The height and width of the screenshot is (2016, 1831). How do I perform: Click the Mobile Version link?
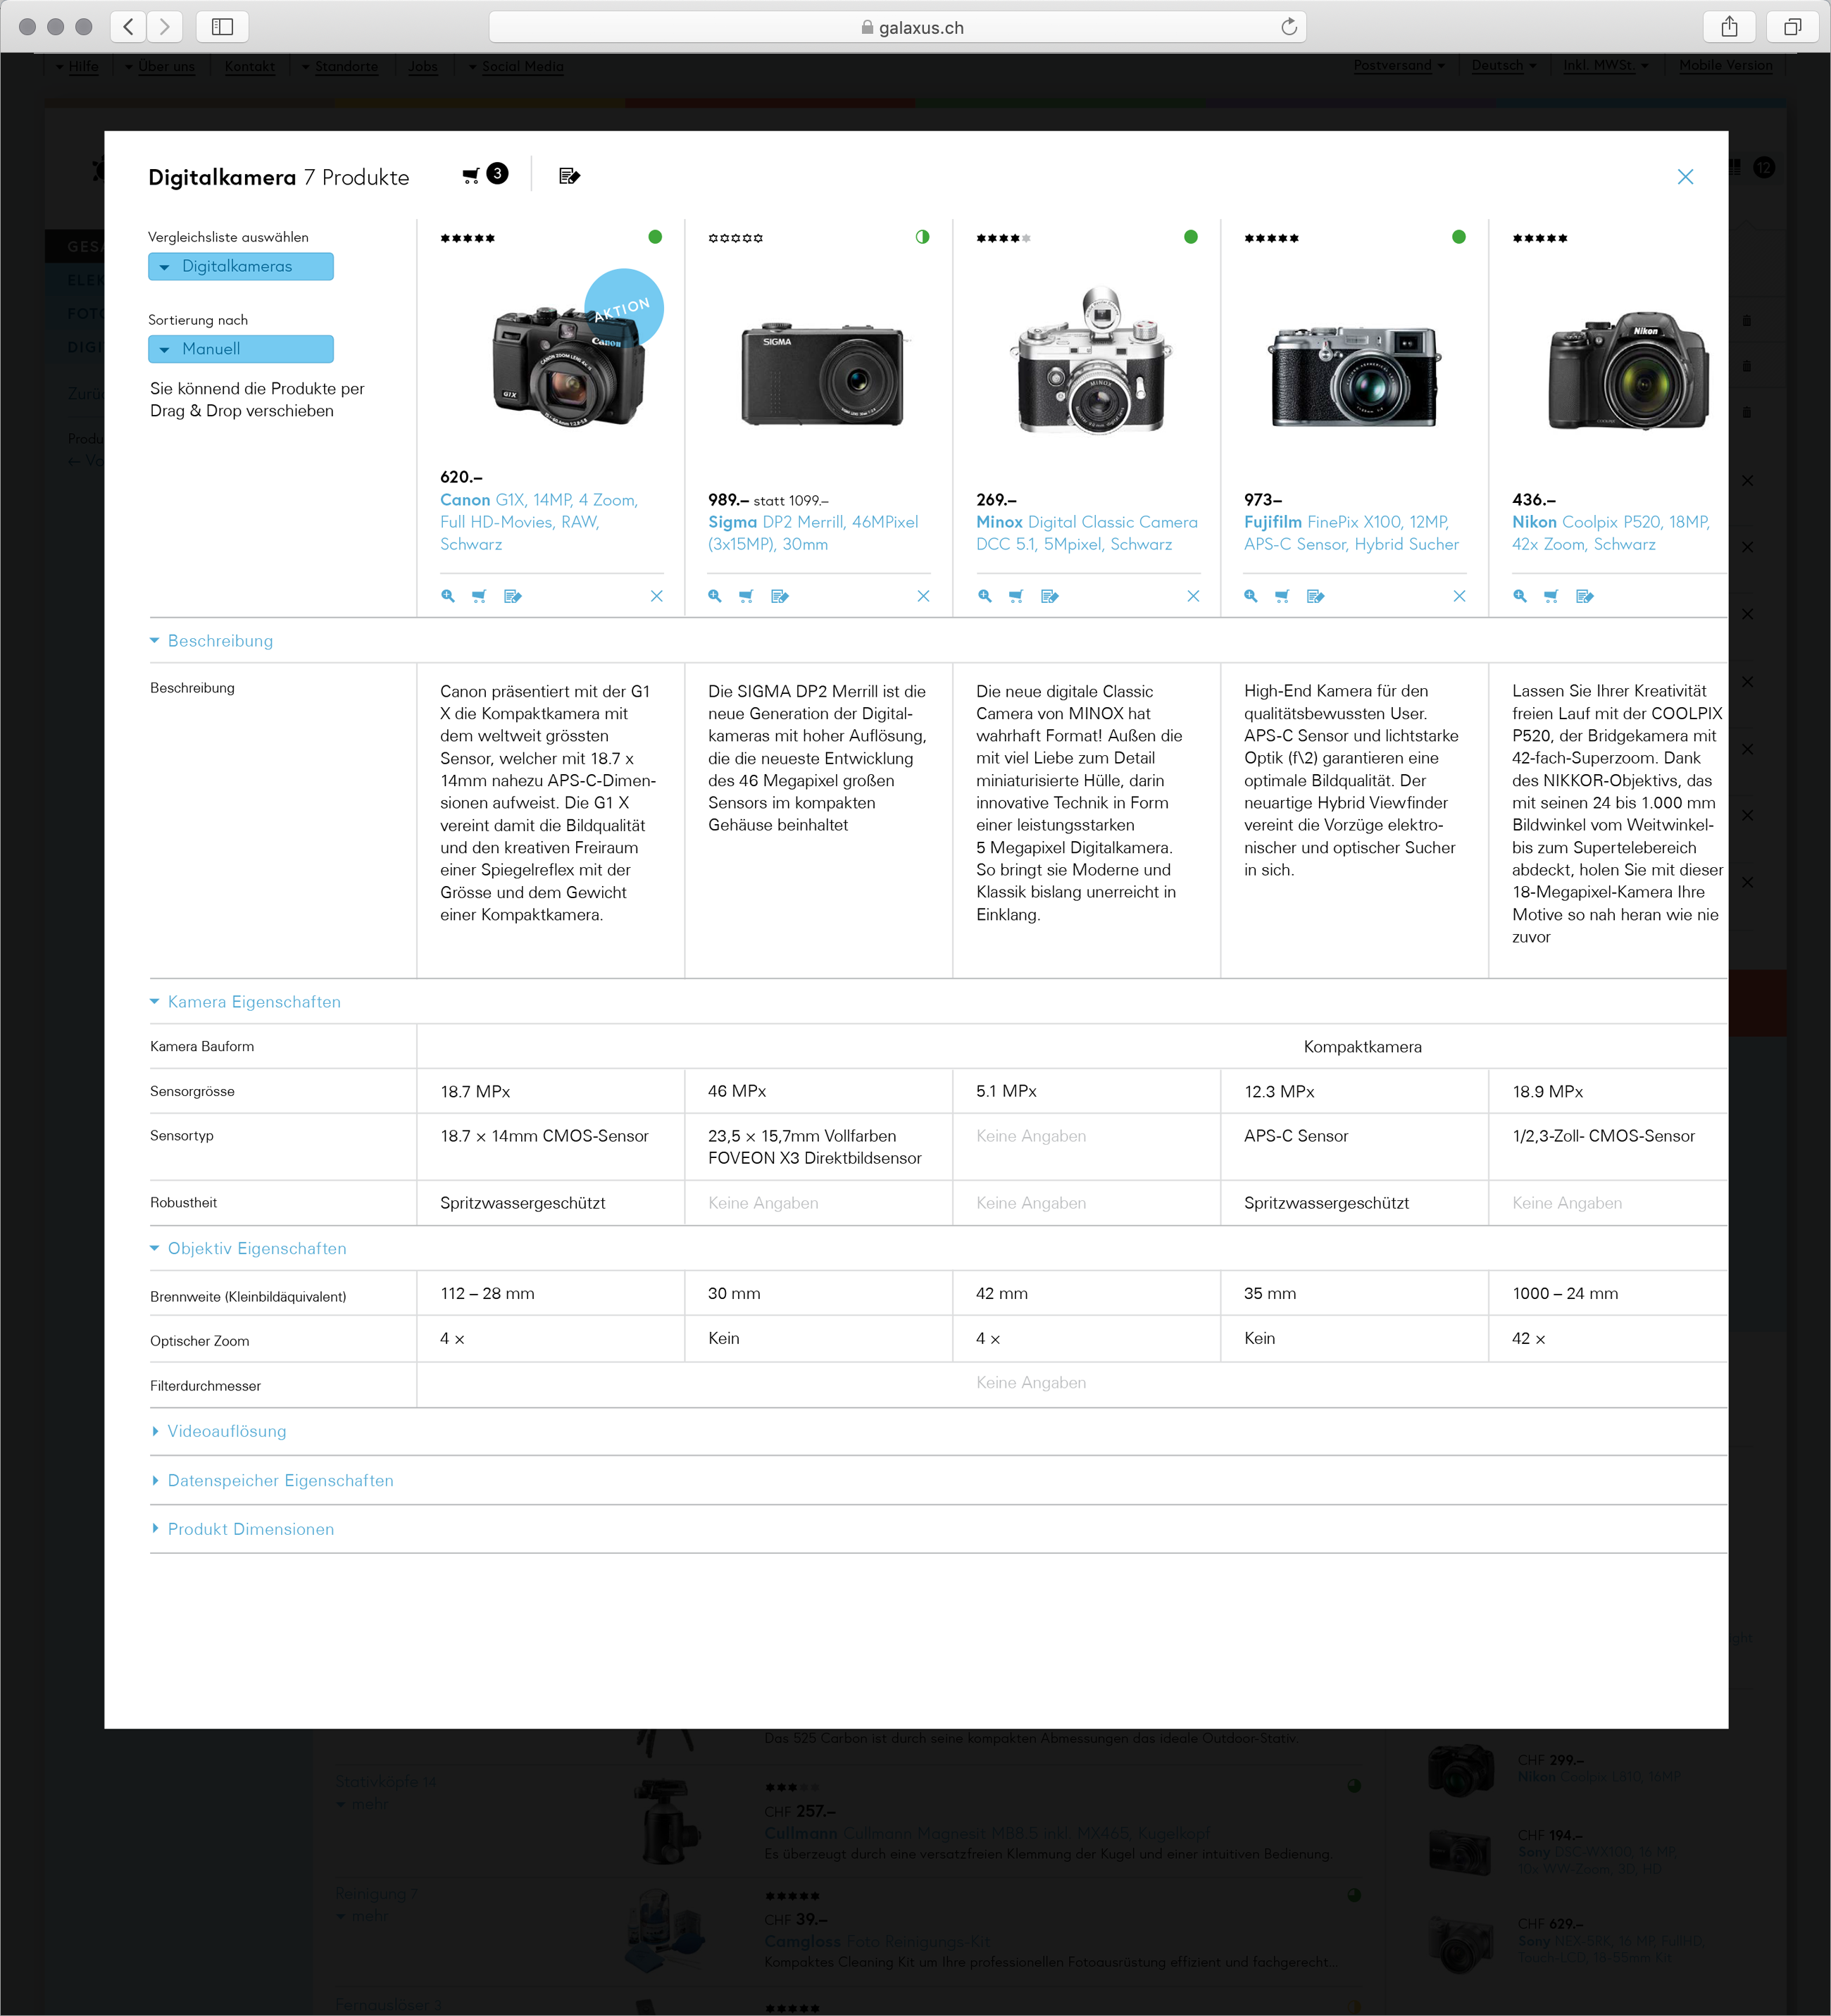[1726, 65]
